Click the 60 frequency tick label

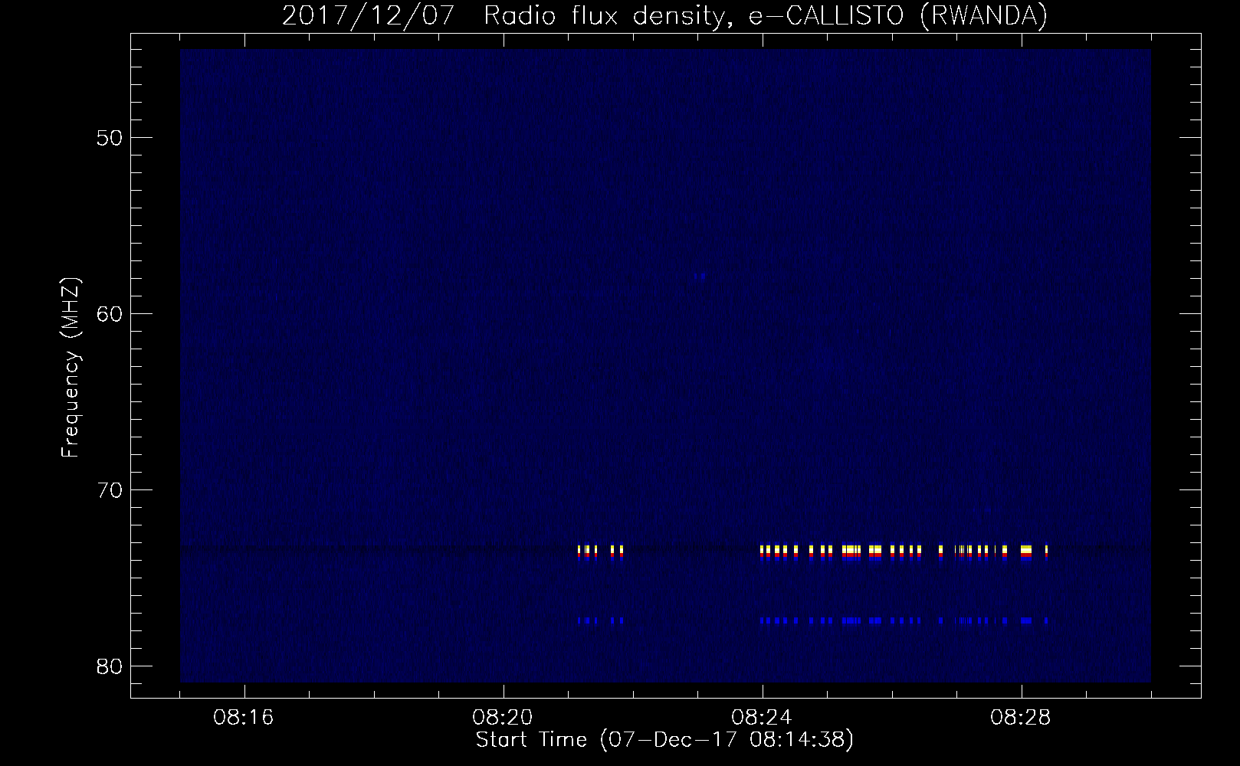tap(109, 313)
